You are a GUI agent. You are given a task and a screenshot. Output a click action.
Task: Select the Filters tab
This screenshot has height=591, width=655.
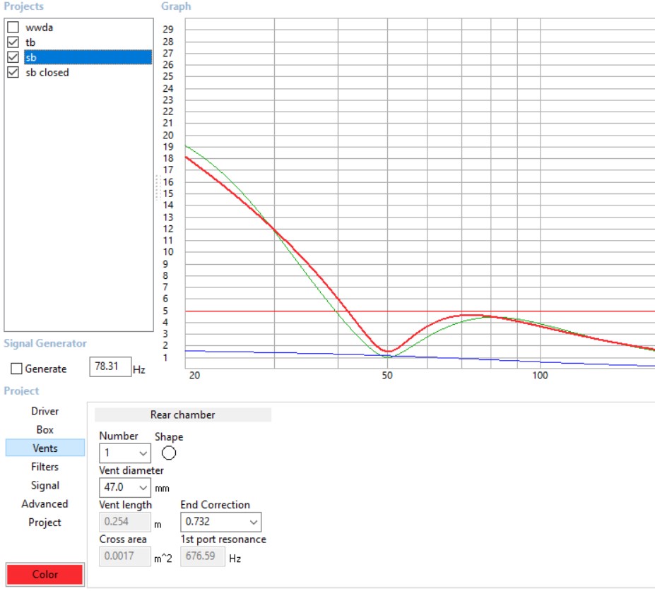click(45, 467)
